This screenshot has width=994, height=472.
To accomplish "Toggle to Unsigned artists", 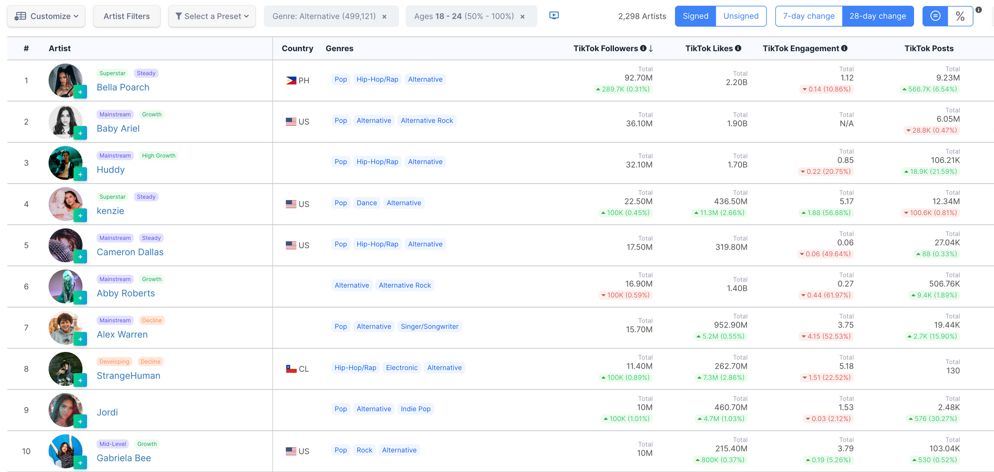I will [741, 16].
